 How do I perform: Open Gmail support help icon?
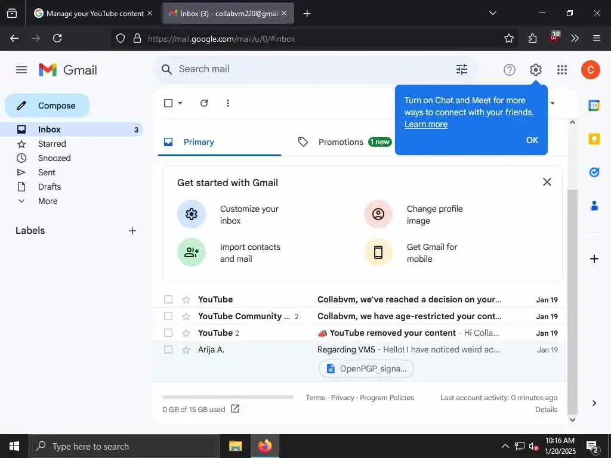pyautogui.click(x=510, y=70)
